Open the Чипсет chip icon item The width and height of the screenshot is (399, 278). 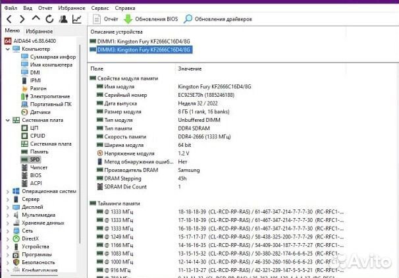(x=34, y=167)
